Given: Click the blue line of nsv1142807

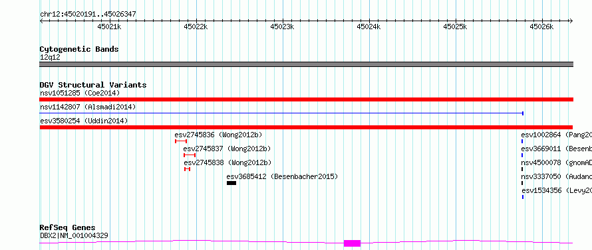Looking at the screenshot, I should (281, 113).
